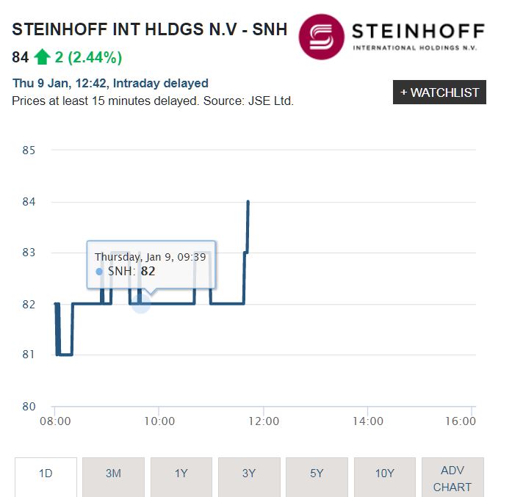The width and height of the screenshot is (512, 497).
Task: Click the 85 y-axis price label
Action: point(29,150)
